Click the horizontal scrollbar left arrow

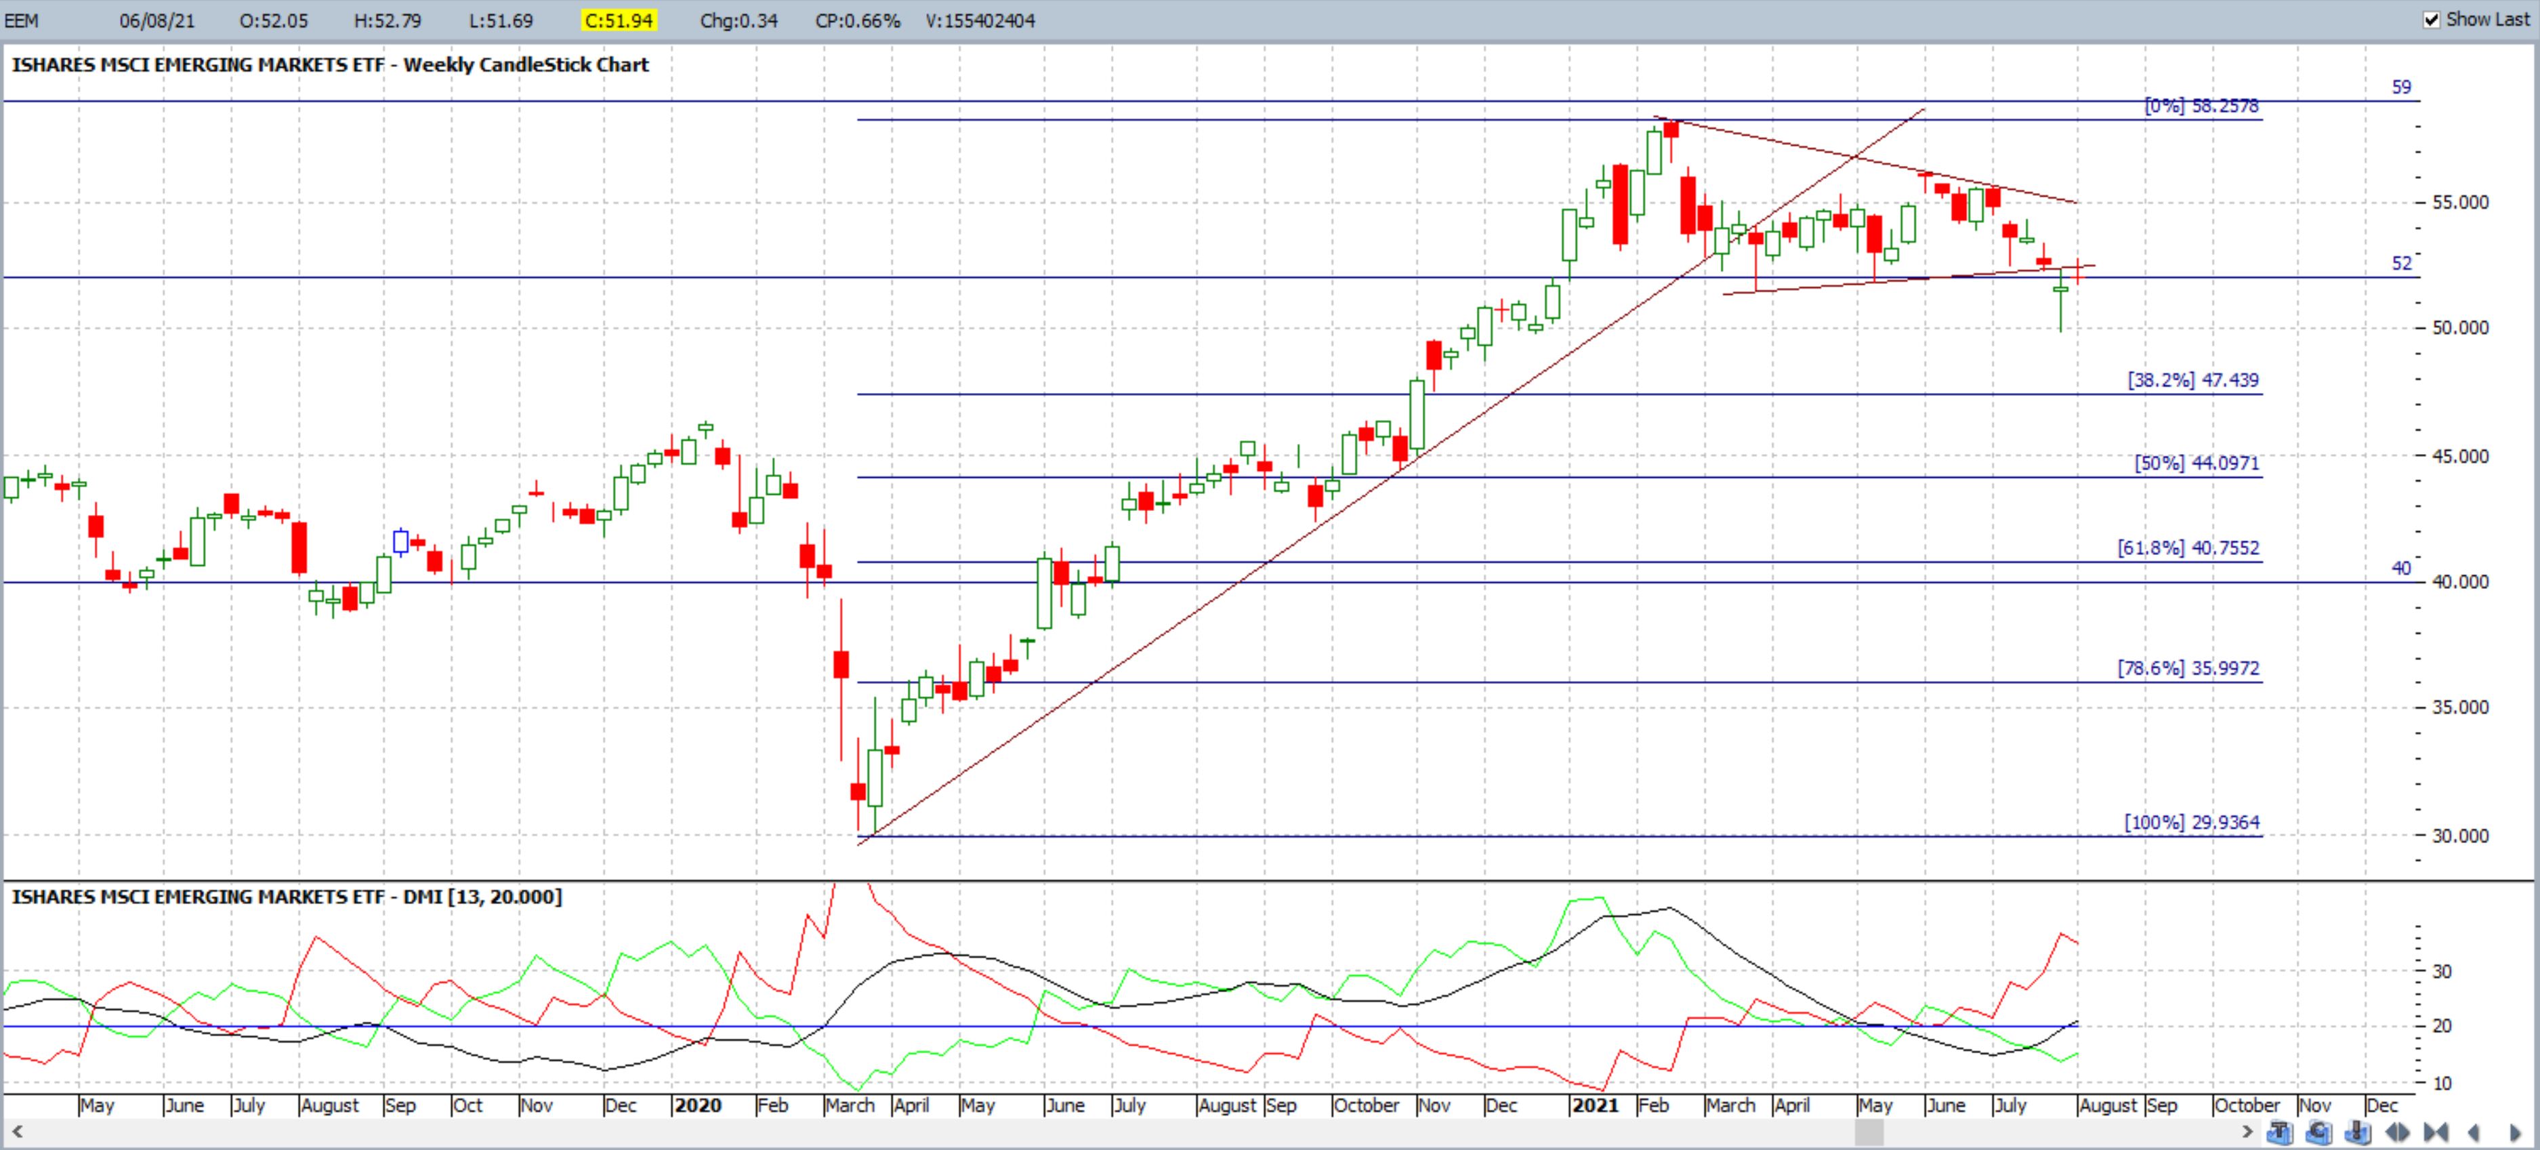tap(16, 1131)
